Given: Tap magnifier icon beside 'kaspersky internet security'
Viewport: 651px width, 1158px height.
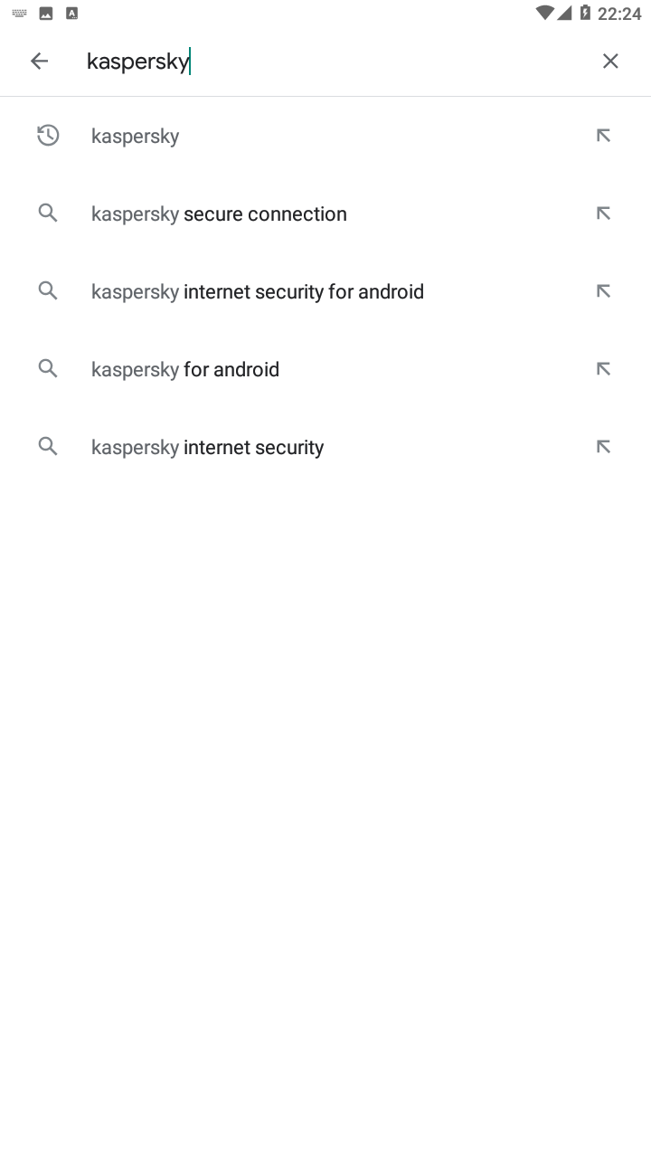Looking at the screenshot, I should [48, 447].
